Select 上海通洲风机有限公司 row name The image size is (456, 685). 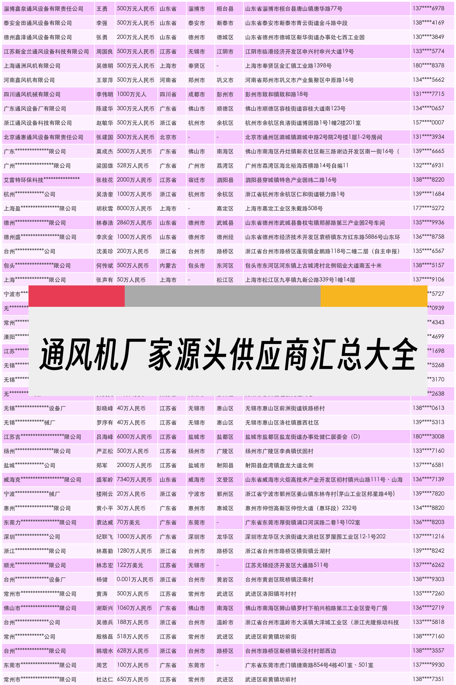(32, 66)
